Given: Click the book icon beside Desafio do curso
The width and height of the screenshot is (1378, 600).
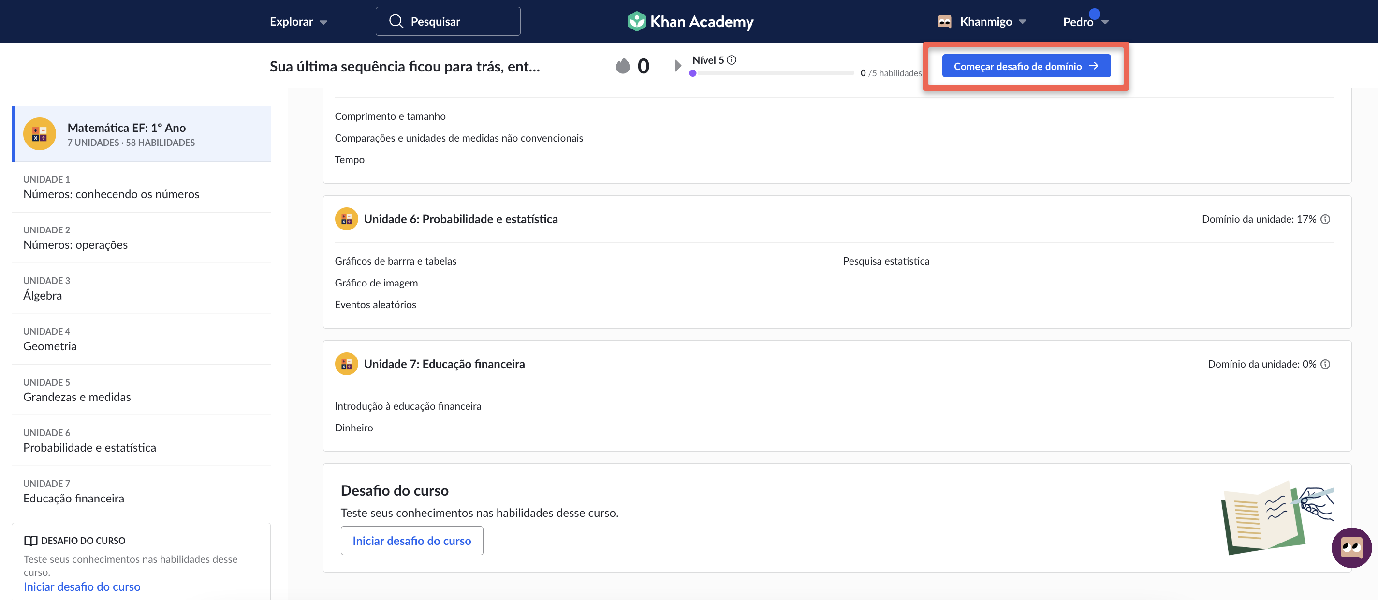Looking at the screenshot, I should pos(30,541).
